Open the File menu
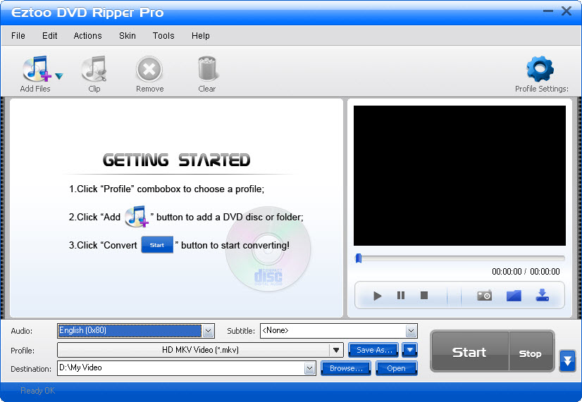582x402 pixels. 18,36
